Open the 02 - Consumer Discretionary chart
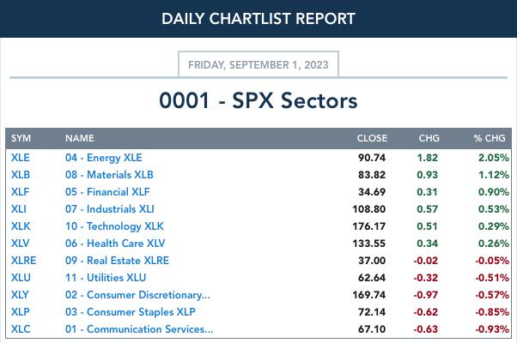The image size is (517, 343). pos(137,295)
